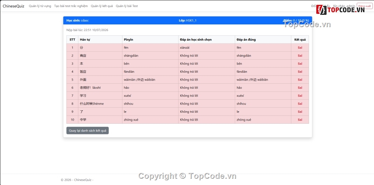Click Không trả lời in row 2
The image size is (374, 185).
pyautogui.click(x=189, y=56)
